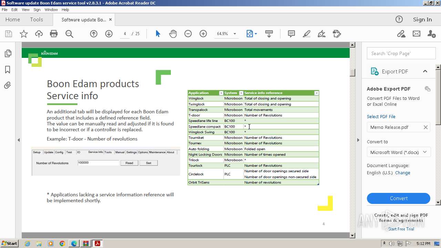Open the Edit menu
This screenshot has height=248, width=441.
pos(14,10)
